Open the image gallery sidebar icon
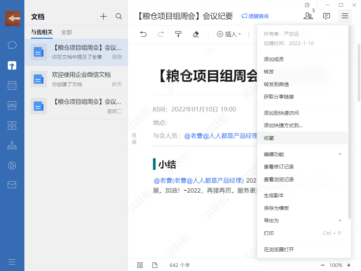 pos(12,105)
